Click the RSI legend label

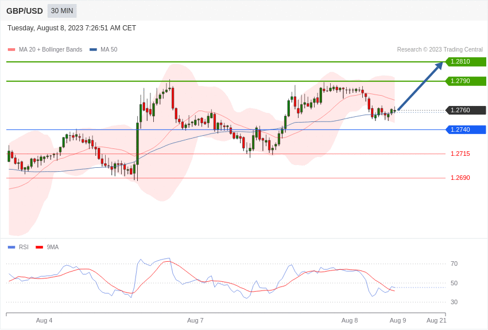tap(24, 247)
